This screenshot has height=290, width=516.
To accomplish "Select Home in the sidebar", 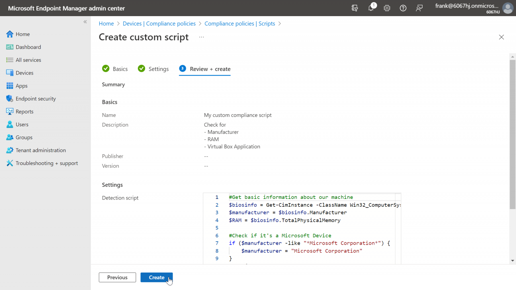I will point(22,34).
